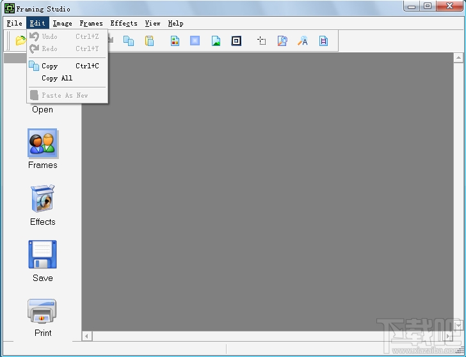Choose Copy All from the Edit menu
The image size is (466, 357).
click(x=67, y=79)
